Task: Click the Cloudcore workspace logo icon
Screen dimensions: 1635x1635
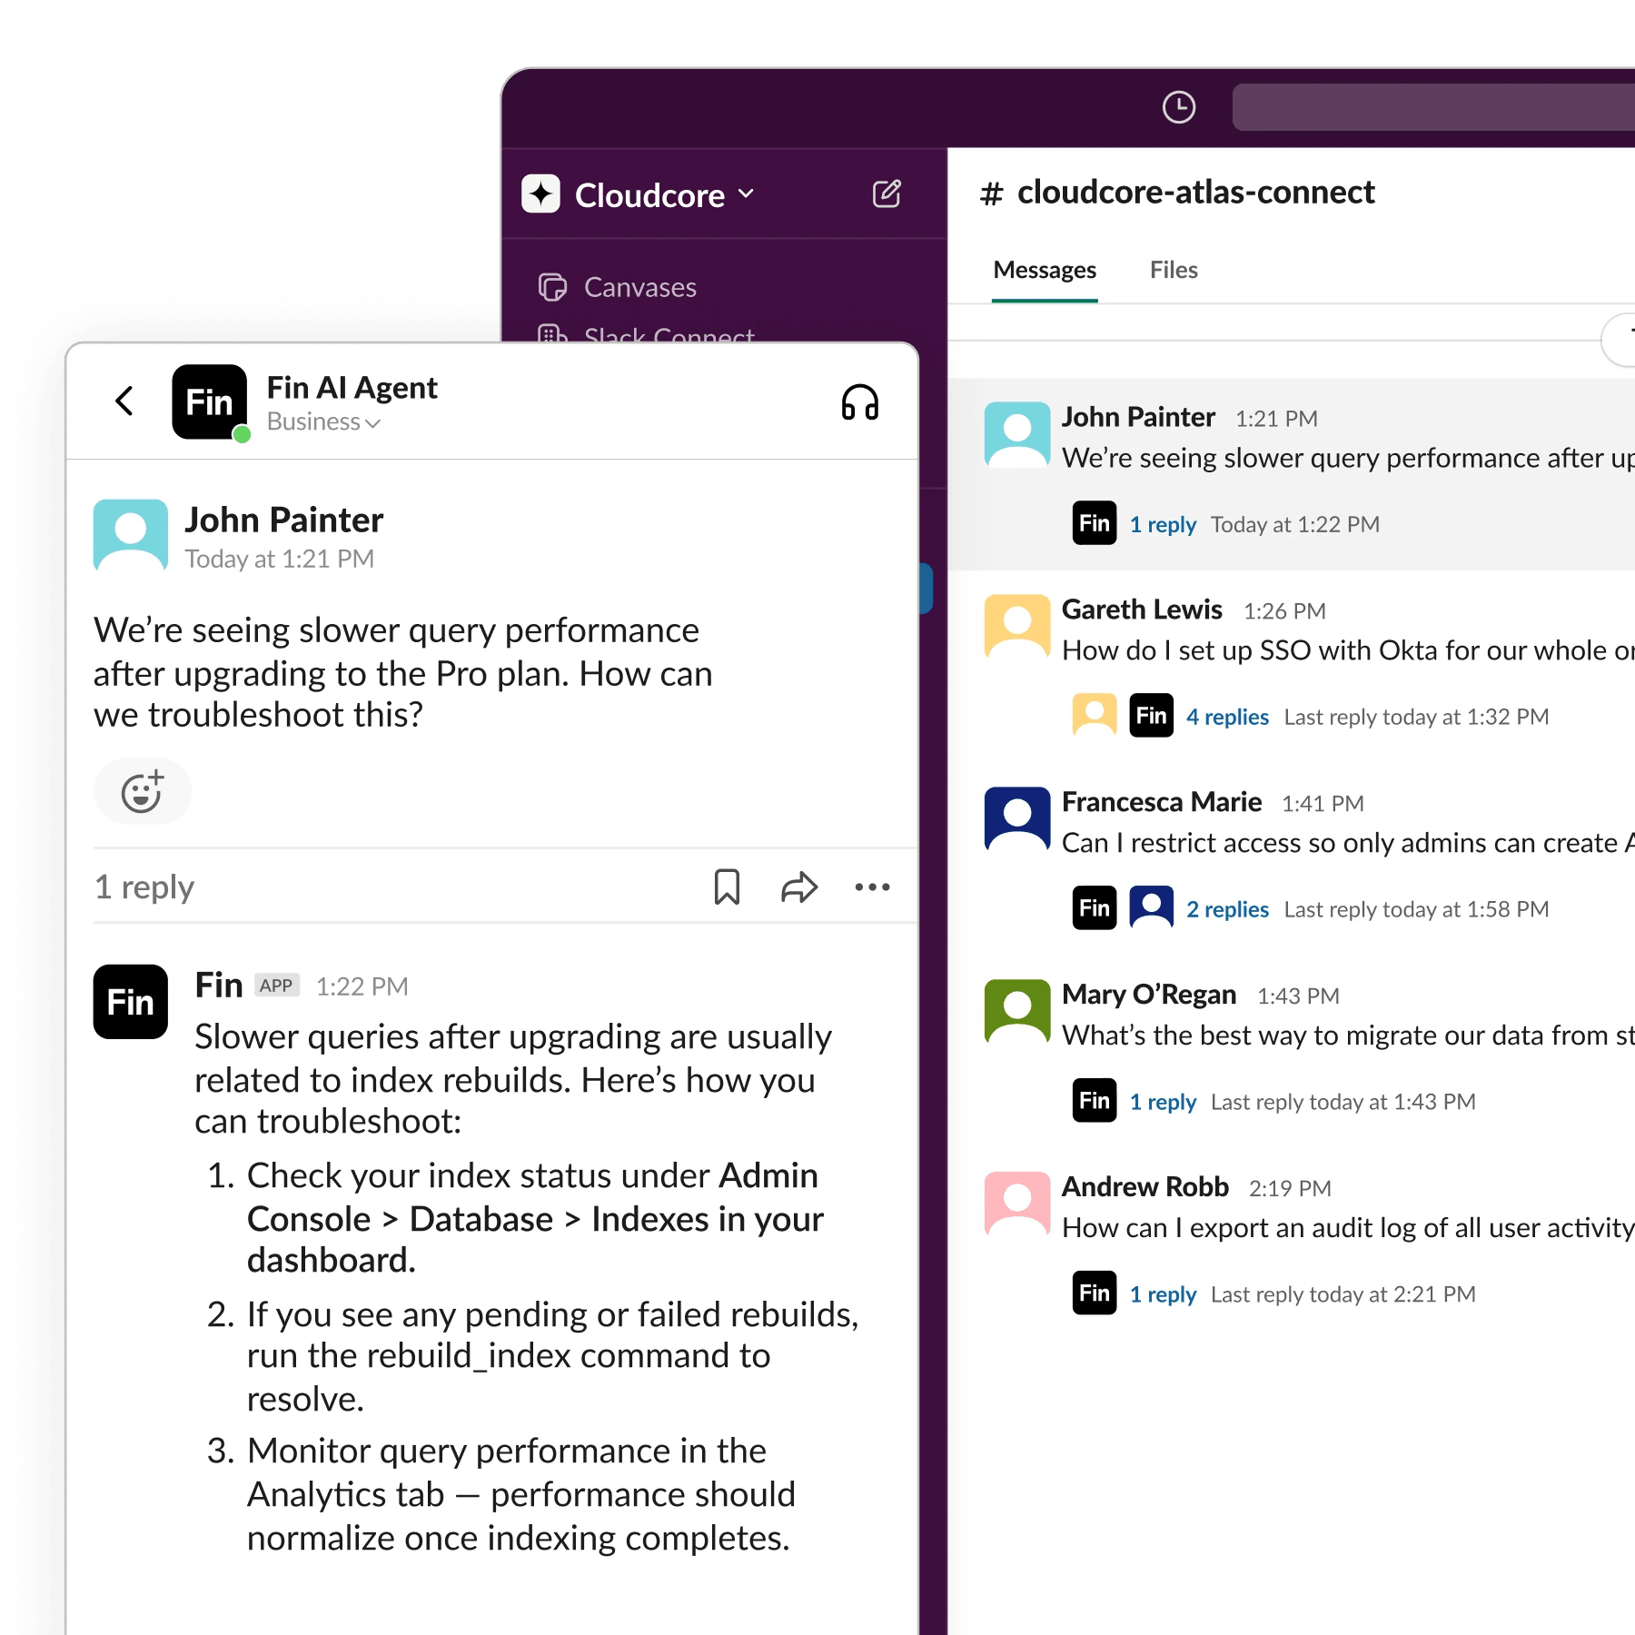Action: point(540,193)
